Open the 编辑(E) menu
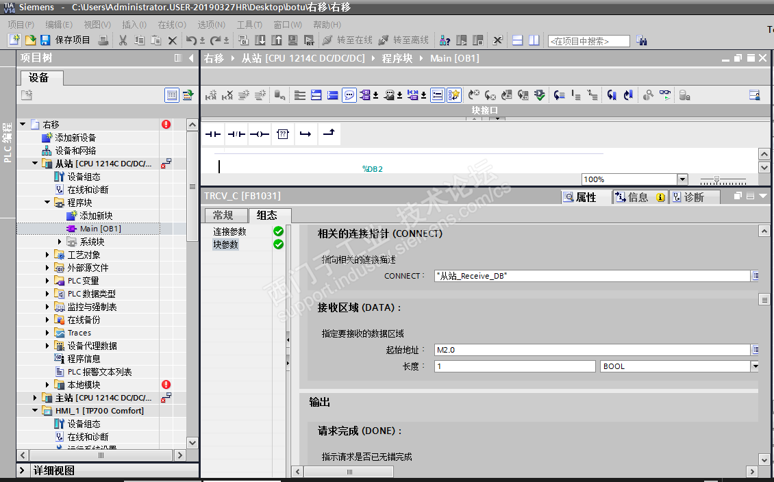This screenshot has height=482, width=774. point(59,24)
